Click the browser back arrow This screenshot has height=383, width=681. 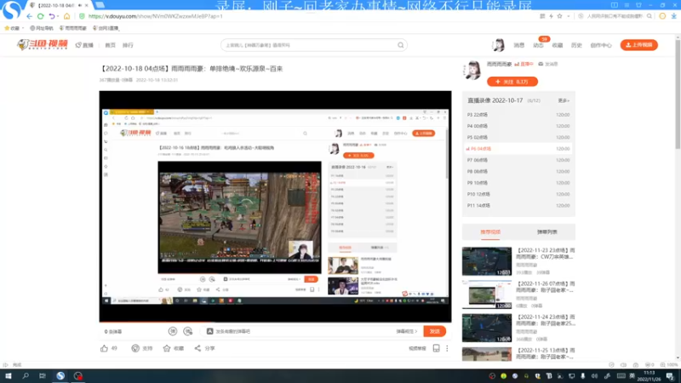(x=29, y=16)
